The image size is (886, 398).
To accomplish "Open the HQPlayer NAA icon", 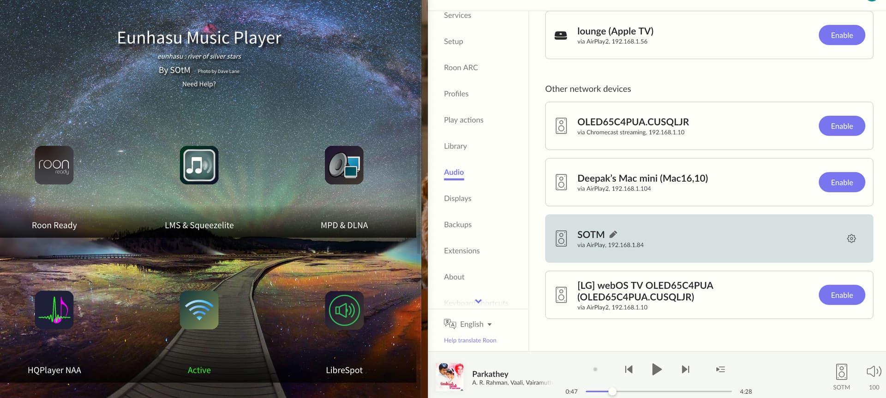I will (54, 310).
